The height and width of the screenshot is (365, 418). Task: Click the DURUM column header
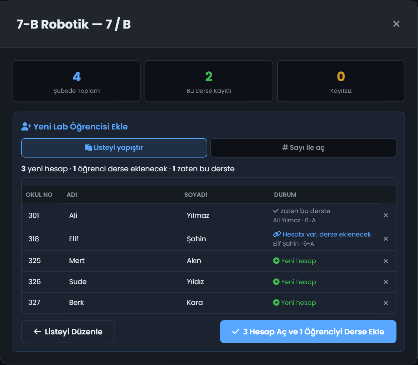click(x=285, y=195)
